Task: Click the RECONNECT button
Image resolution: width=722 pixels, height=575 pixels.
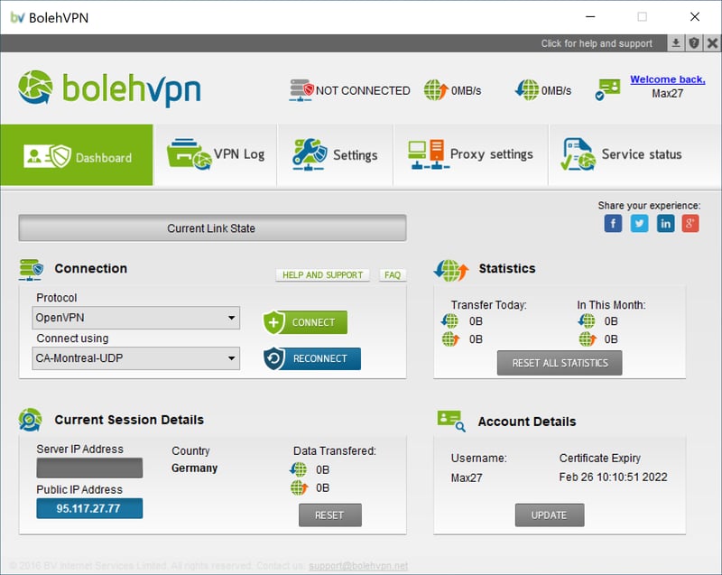Action: (311, 358)
